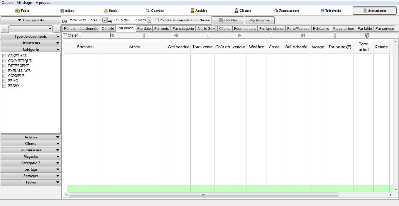This screenshot has width=399, height=206.
Task: Open the Affichage menu
Action: (24, 3)
